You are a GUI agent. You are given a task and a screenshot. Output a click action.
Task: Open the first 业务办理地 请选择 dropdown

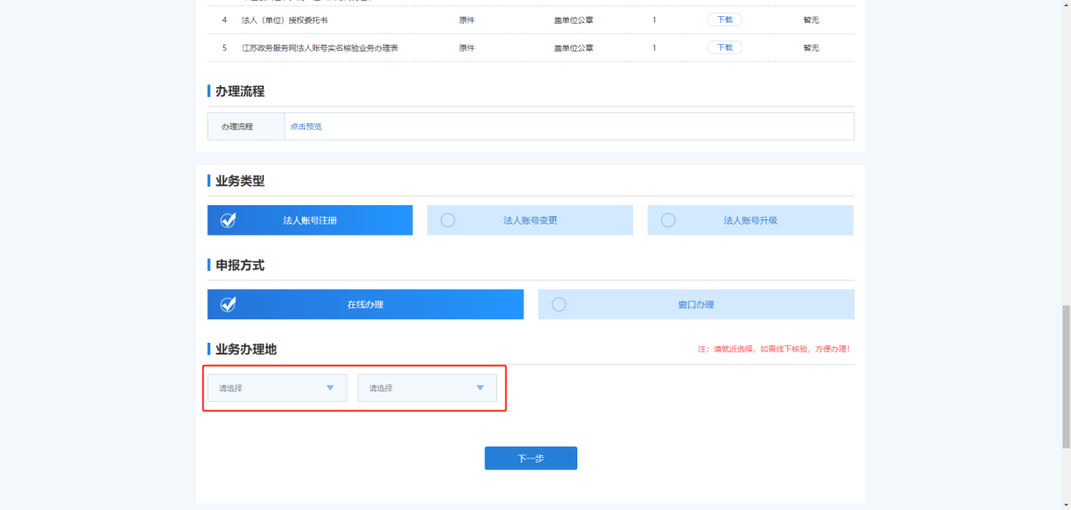(x=277, y=388)
